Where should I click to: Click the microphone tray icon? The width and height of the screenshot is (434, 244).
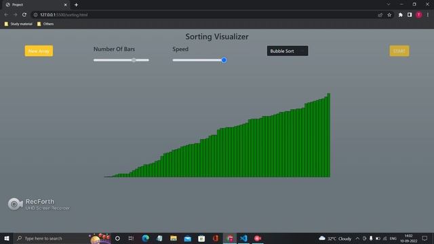click(x=371, y=238)
